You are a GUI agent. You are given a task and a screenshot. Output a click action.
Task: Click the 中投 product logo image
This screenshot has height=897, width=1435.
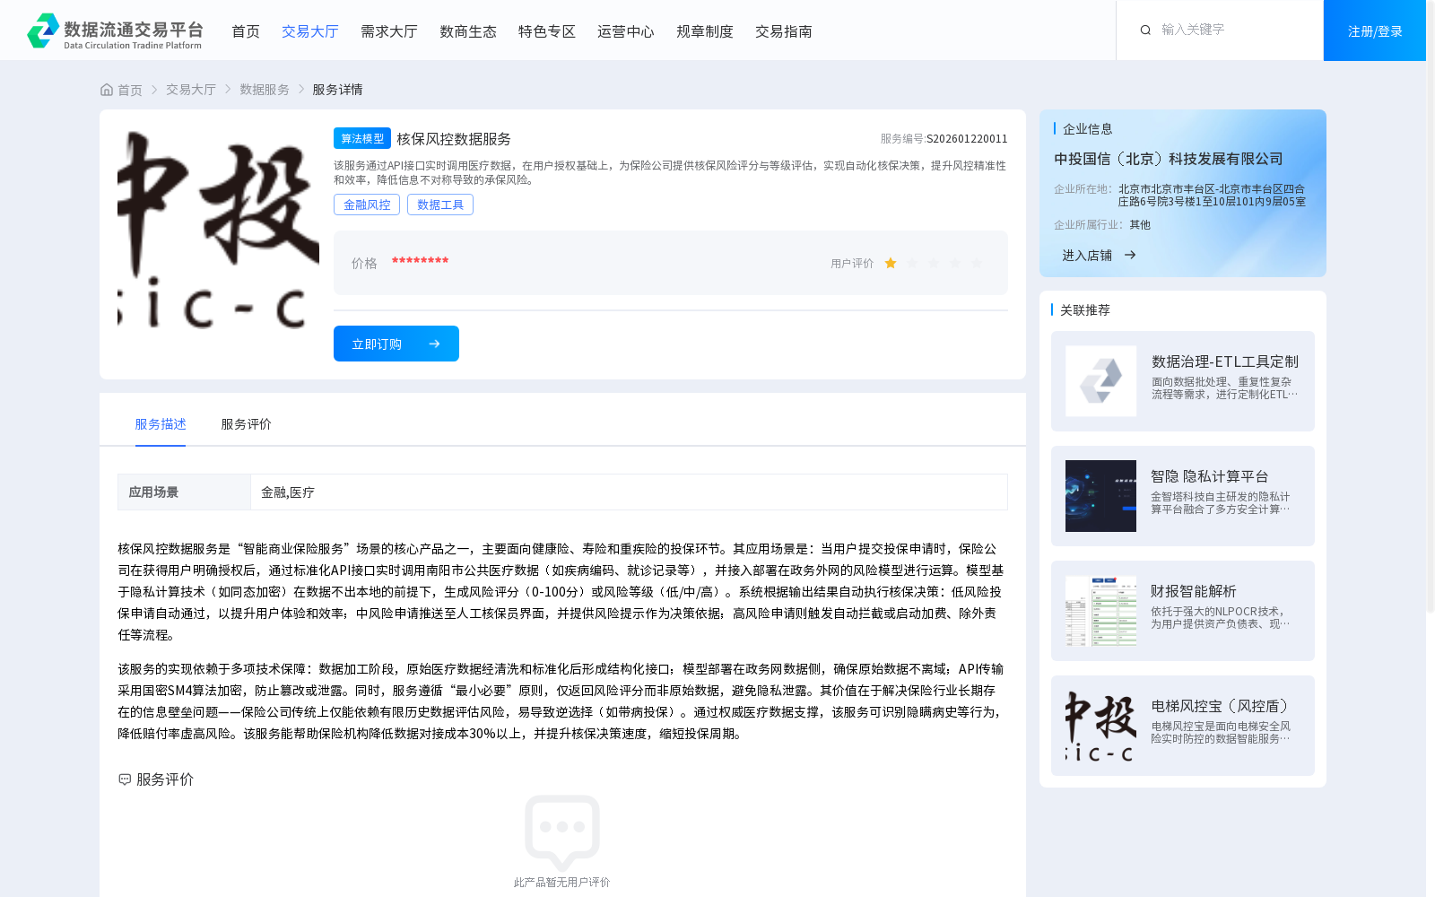click(x=218, y=228)
